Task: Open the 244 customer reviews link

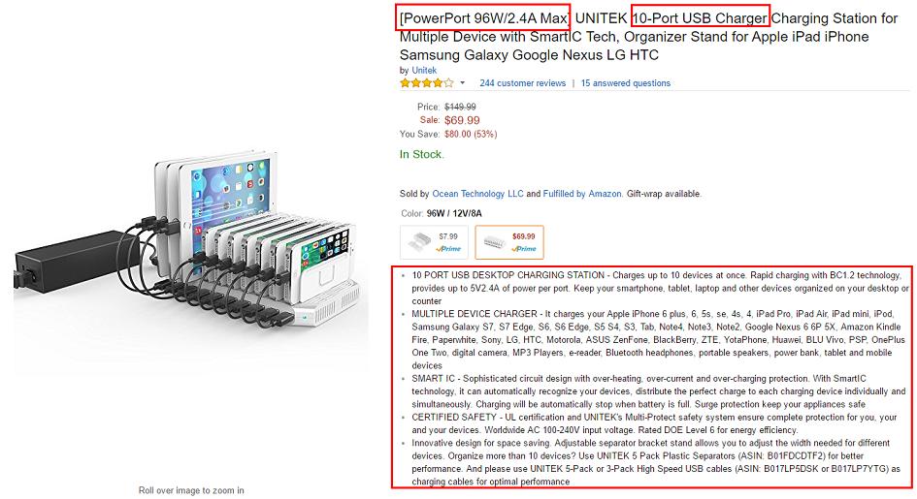Action: pyautogui.click(x=523, y=83)
